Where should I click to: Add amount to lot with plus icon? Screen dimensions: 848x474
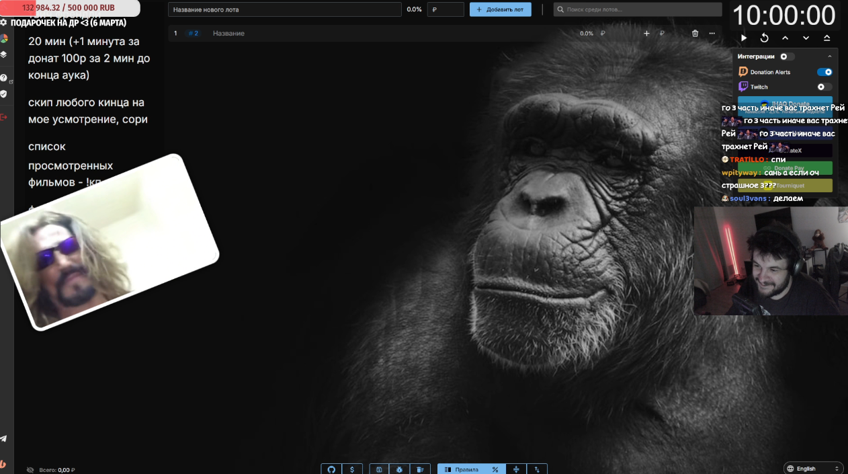[646, 33]
